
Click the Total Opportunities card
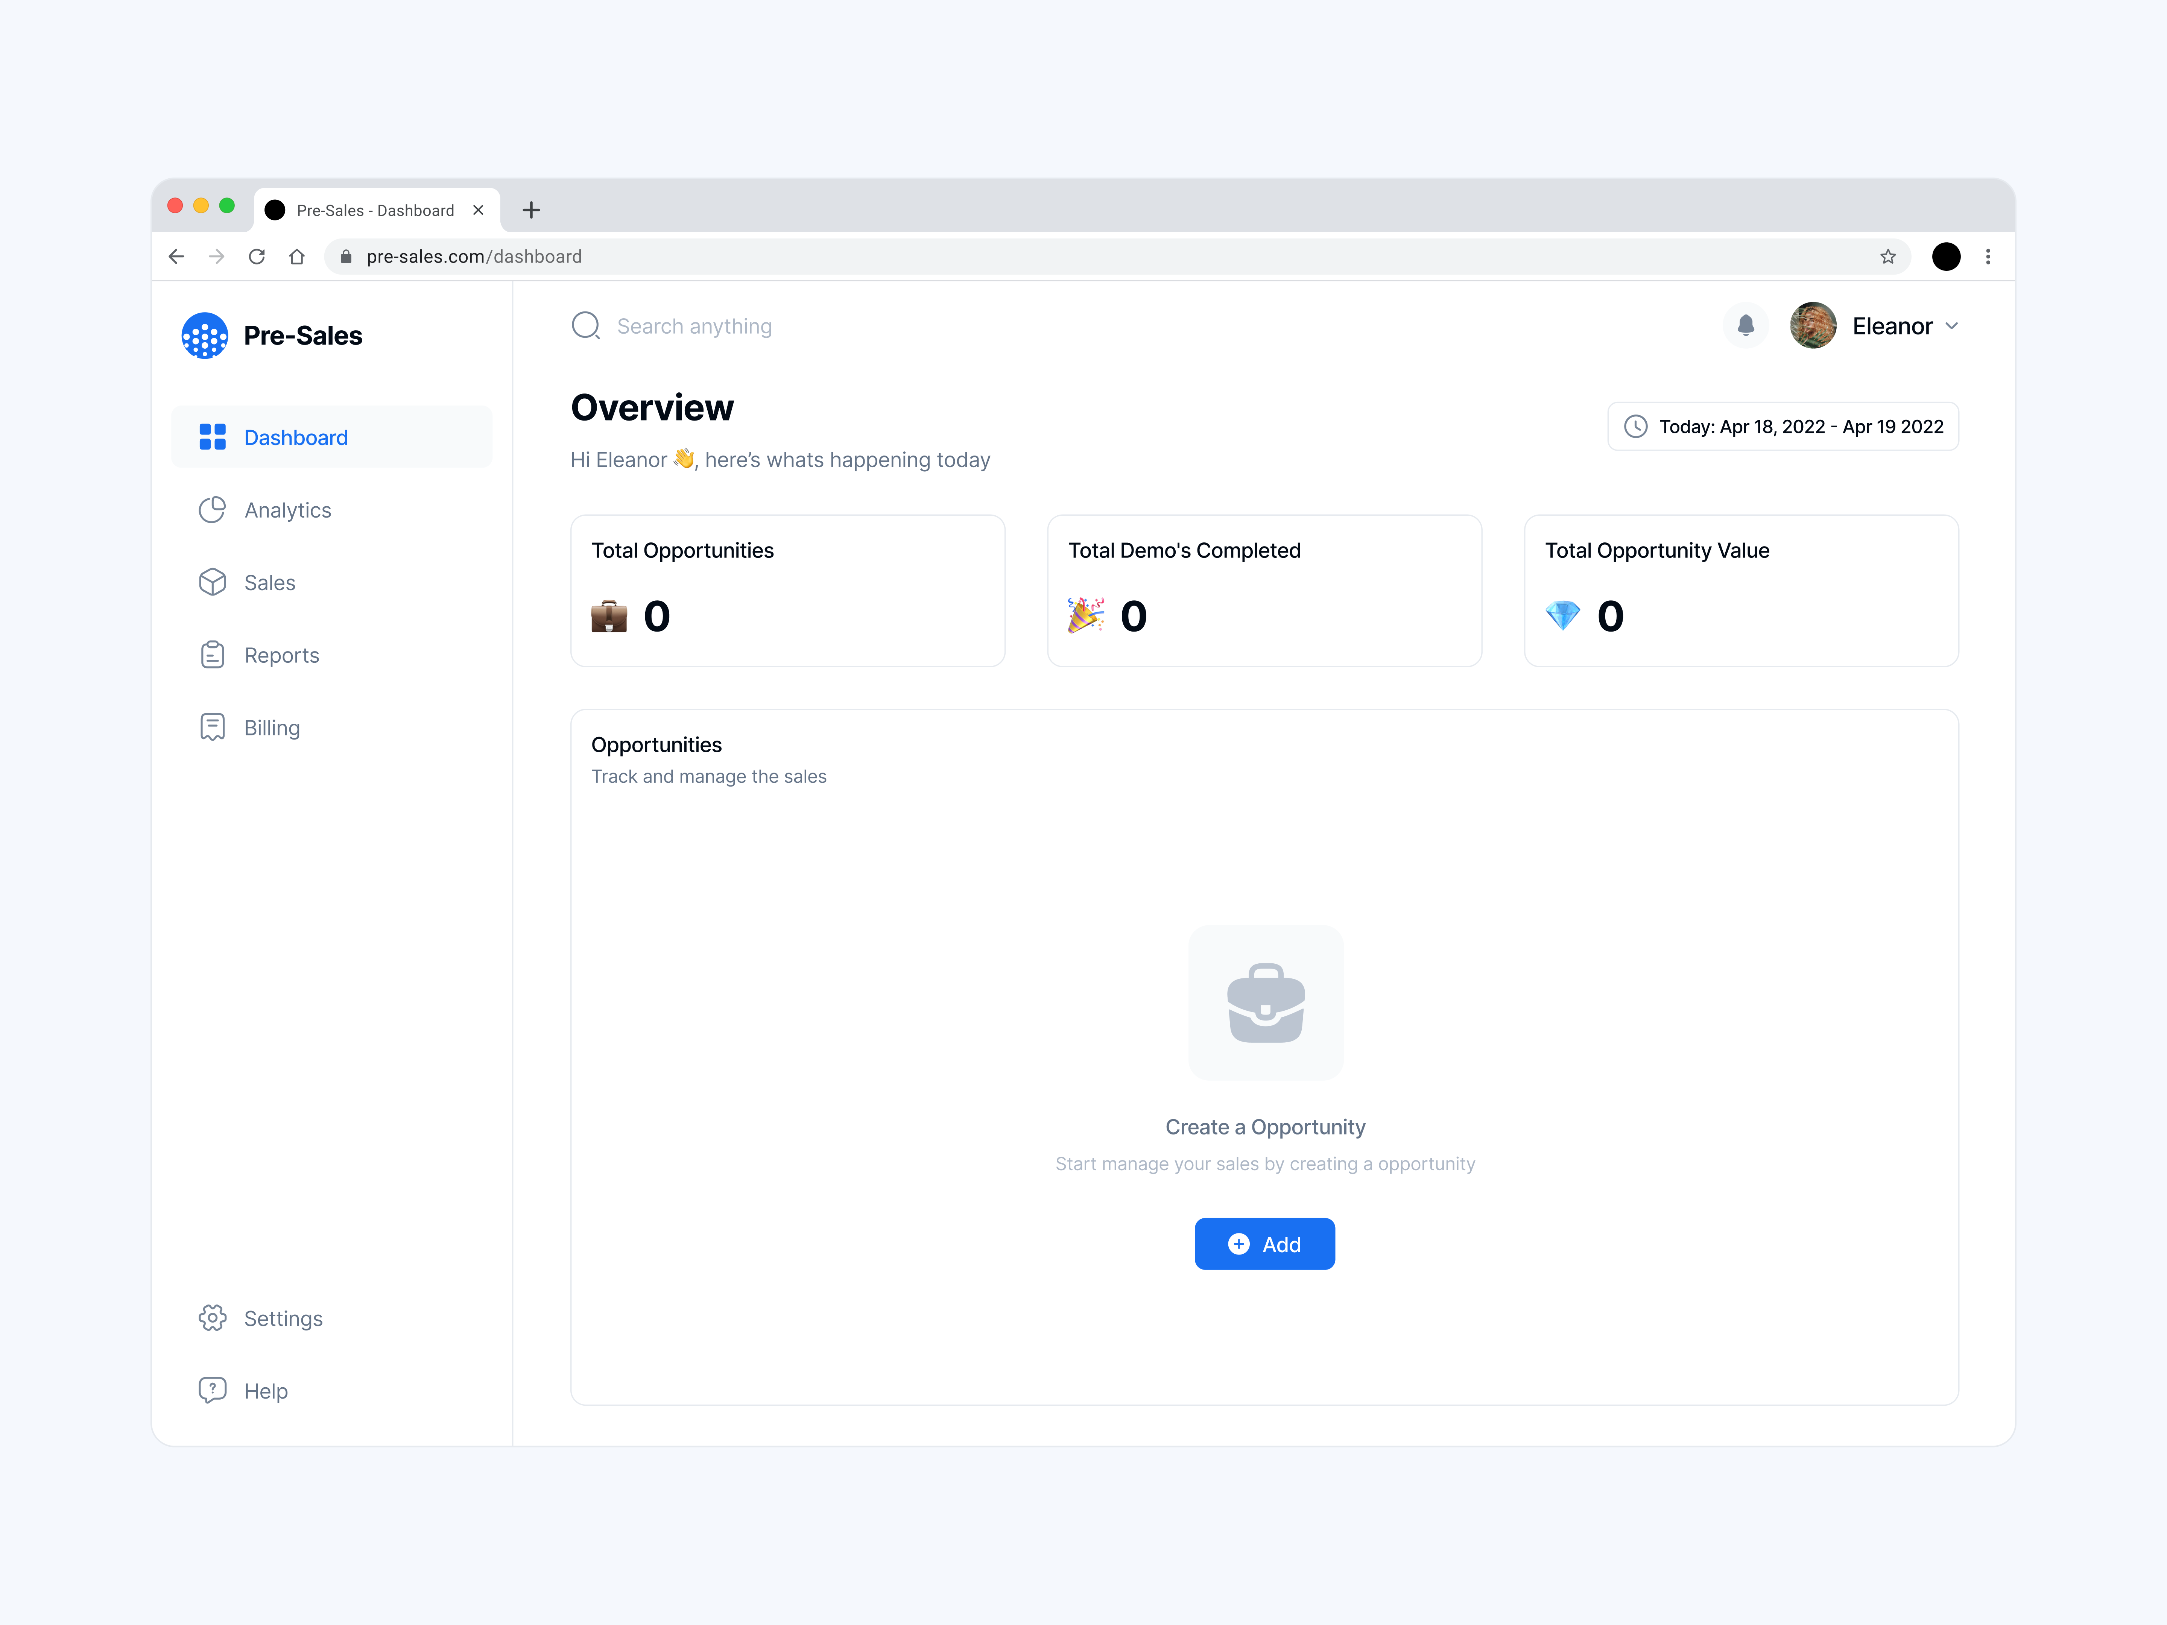coord(788,590)
